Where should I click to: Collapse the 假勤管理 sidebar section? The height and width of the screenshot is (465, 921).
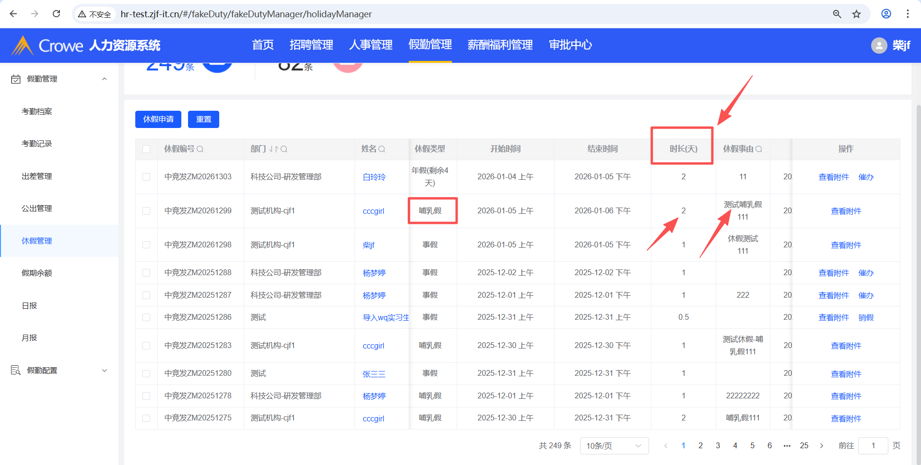tap(104, 79)
